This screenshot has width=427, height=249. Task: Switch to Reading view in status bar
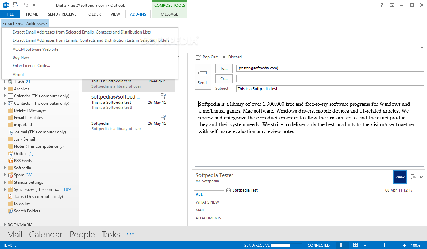(356, 245)
